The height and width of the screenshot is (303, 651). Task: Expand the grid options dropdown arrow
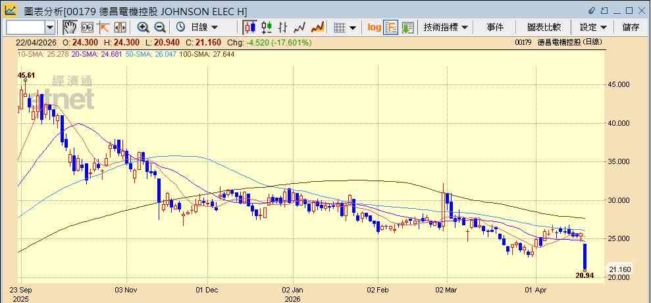[353, 28]
